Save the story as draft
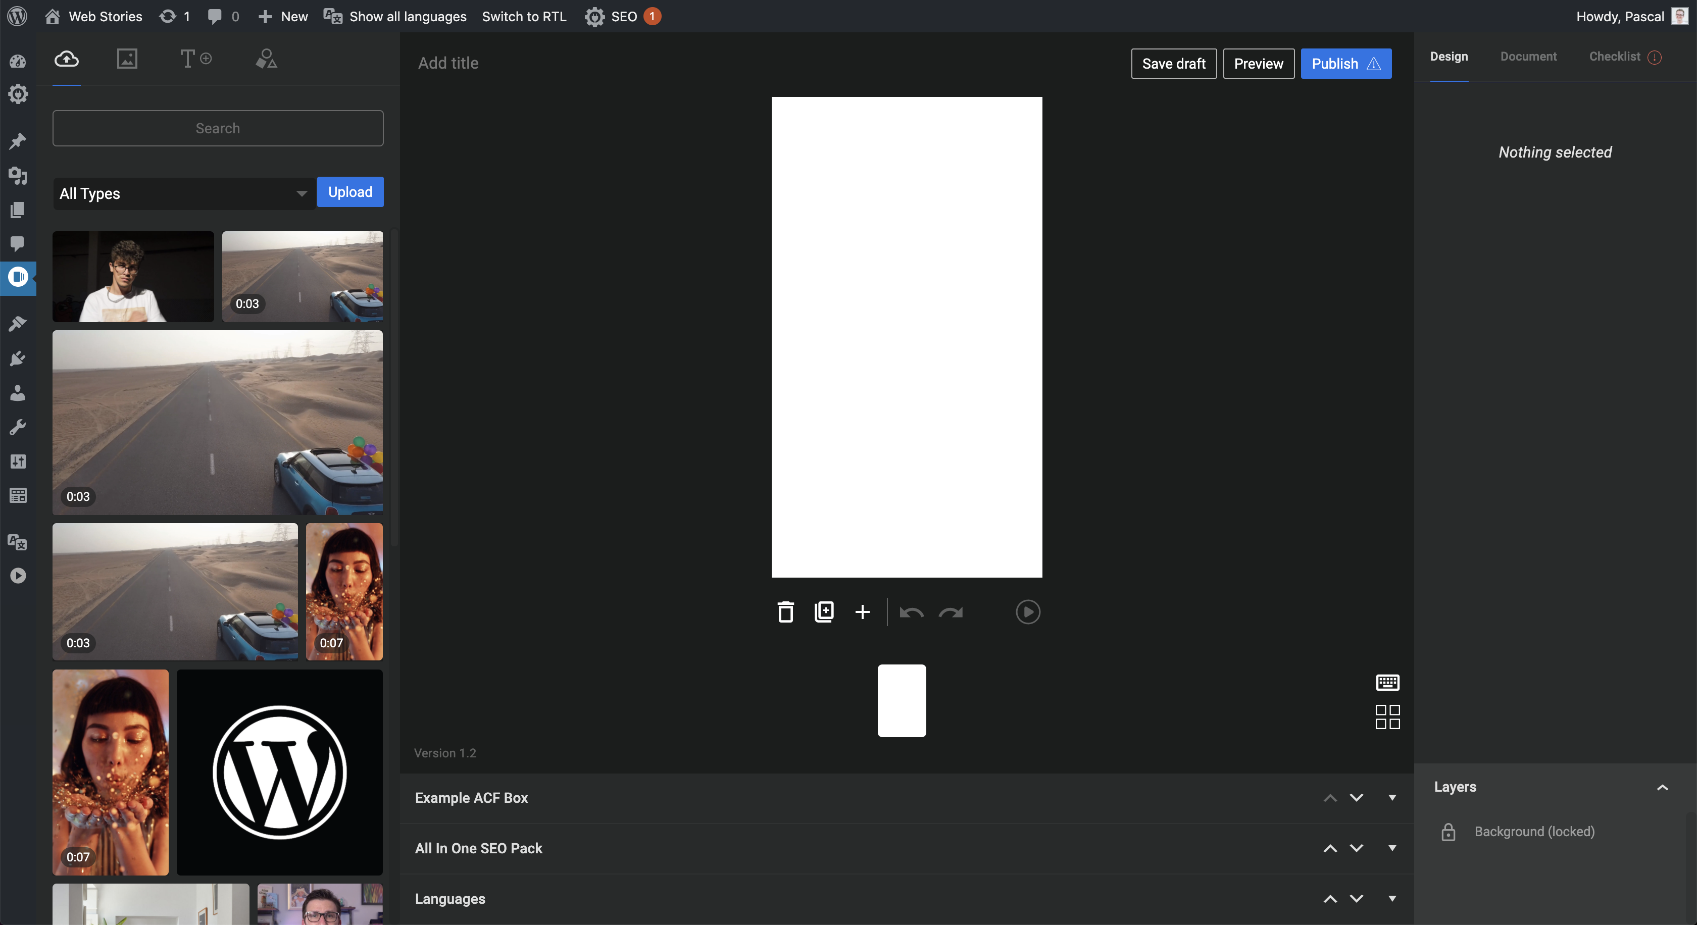The height and width of the screenshot is (925, 1697). click(x=1173, y=63)
